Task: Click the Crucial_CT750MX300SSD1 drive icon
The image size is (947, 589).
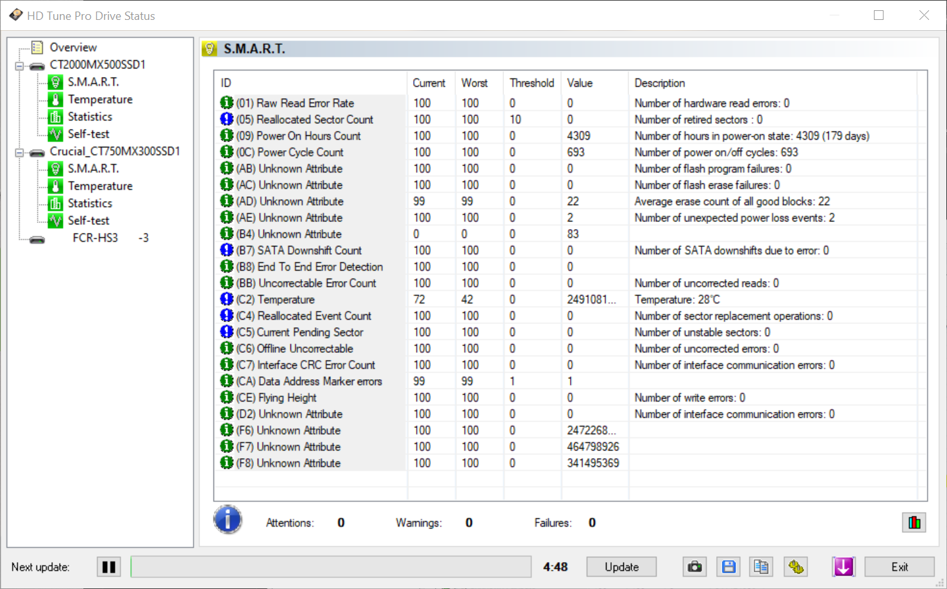Action: [37, 152]
